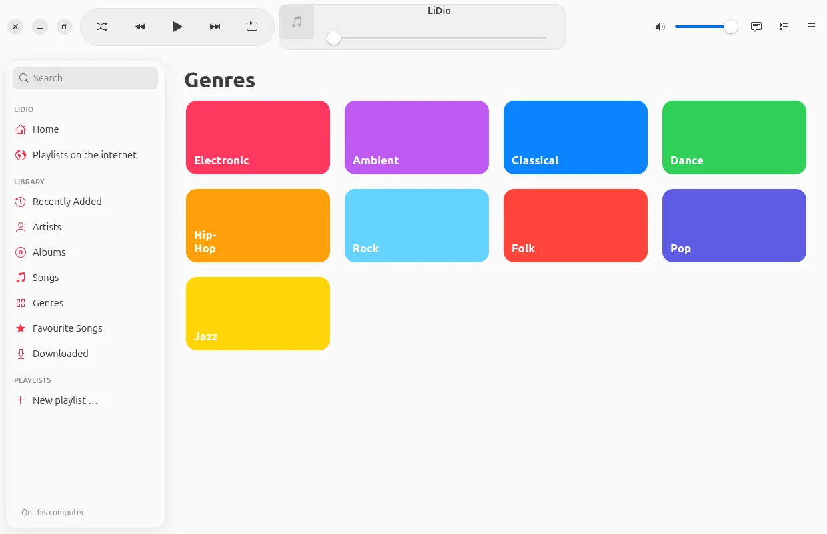Viewport: 827px width, 534px height.
Task: Toggle repeat mode
Action: (x=252, y=27)
